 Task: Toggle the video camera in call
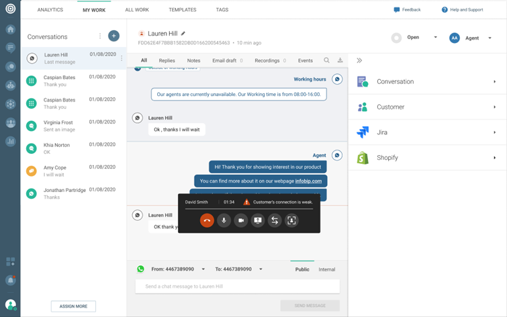pyautogui.click(x=241, y=220)
